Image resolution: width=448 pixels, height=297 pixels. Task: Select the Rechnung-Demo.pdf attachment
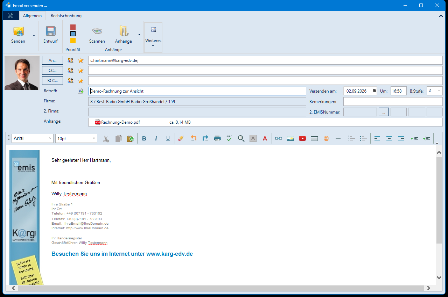point(117,122)
